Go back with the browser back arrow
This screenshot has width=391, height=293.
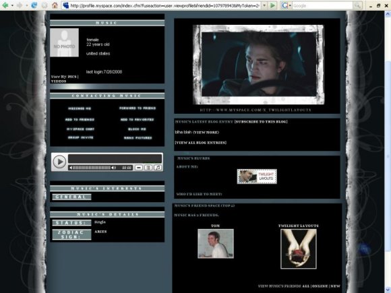pyautogui.click(x=5, y=5)
